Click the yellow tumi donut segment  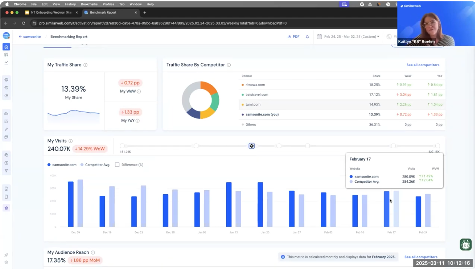click(207, 114)
